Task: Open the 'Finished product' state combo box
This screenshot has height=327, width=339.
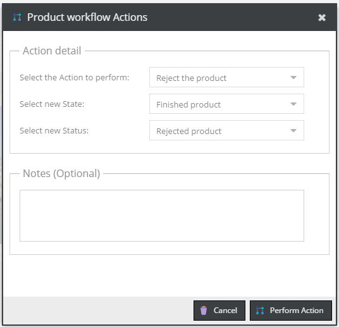Action: click(226, 104)
